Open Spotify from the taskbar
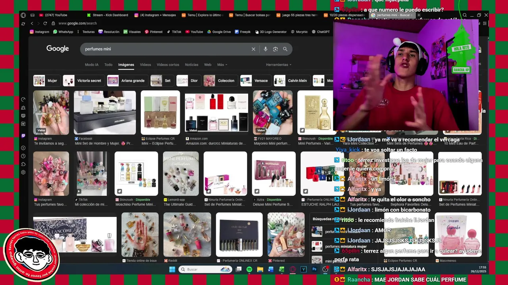The image size is (508, 285). (249, 269)
